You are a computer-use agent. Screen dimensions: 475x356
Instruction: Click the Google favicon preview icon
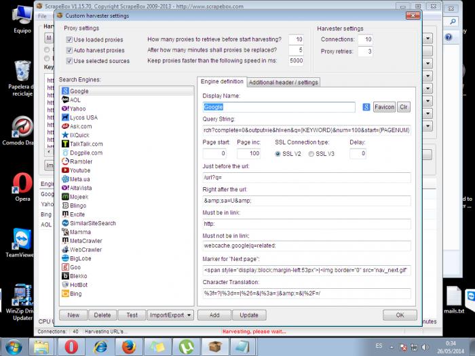point(366,107)
